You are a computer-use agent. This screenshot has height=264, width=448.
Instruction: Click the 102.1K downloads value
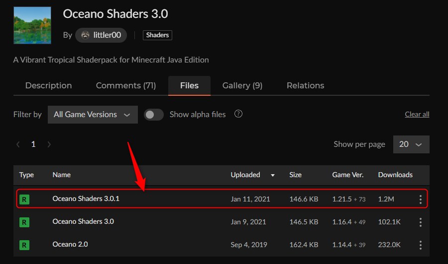point(389,222)
